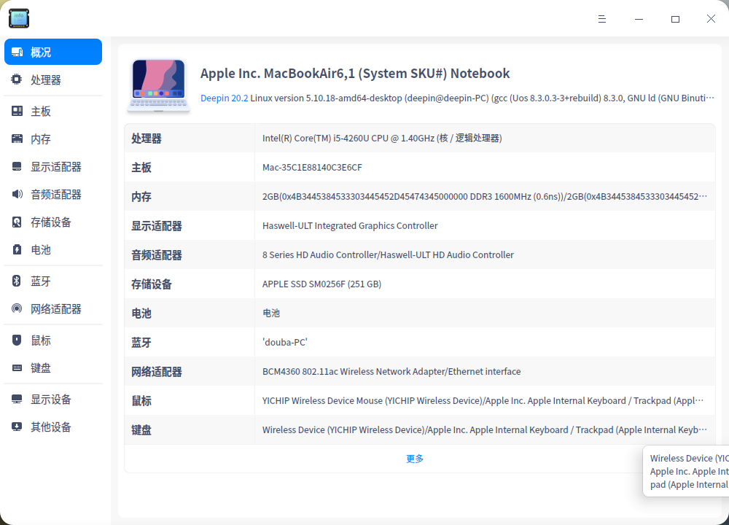
Task: Open 显示适配器 section in sidebar
Action: click(x=53, y=166)
